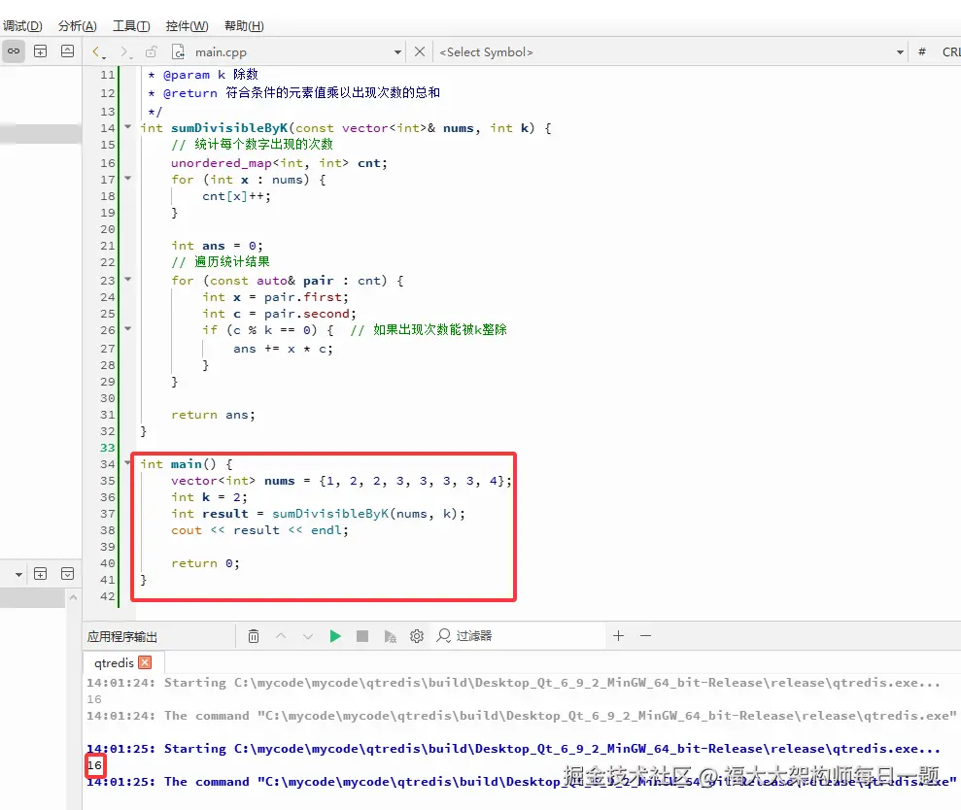The width and height of the screenshot is (961, 810).
Task: Increase output font size with plus
Action: [x=618, y=636]
